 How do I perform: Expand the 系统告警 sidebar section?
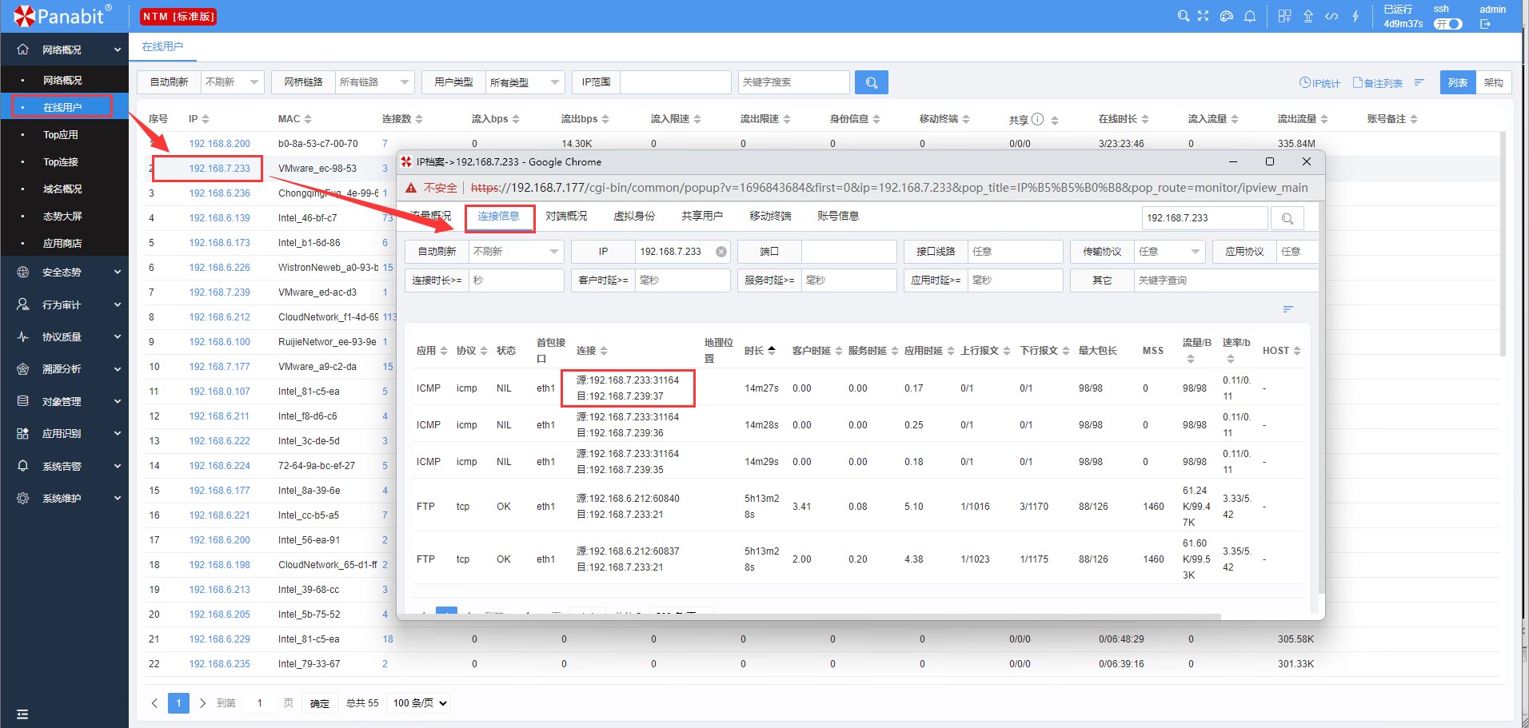pos(64,466)
